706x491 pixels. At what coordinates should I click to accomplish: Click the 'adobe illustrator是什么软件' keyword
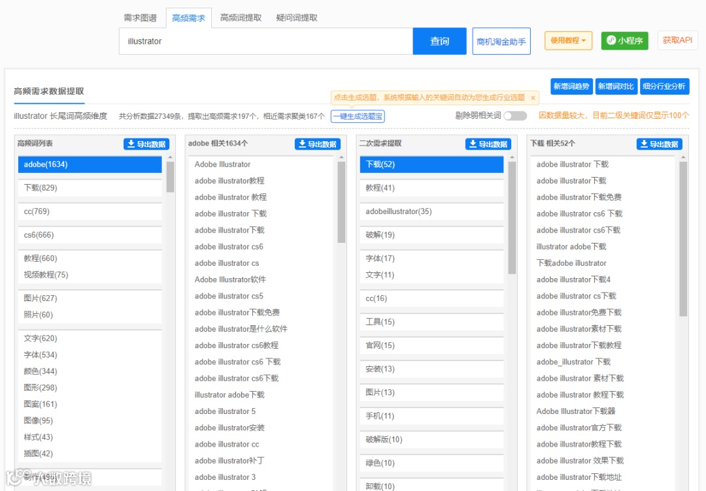pos(241,329)
